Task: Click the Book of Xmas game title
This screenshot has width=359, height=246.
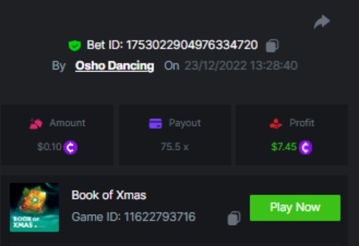Action: pos(109,195)
